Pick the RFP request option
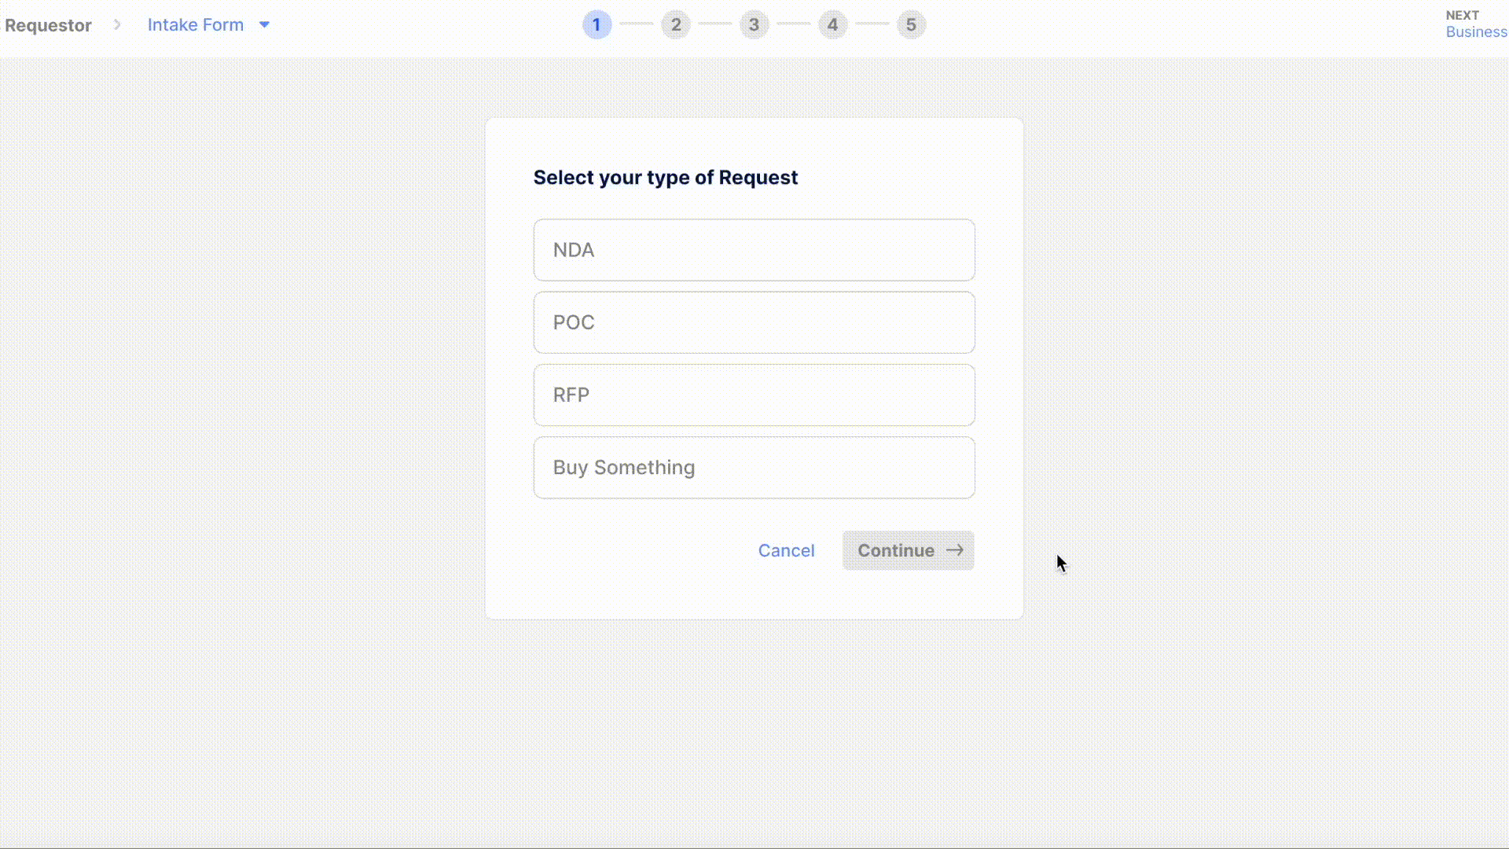Image resolution: width=1509 pixels, height=849 pixels. [754, 395]
